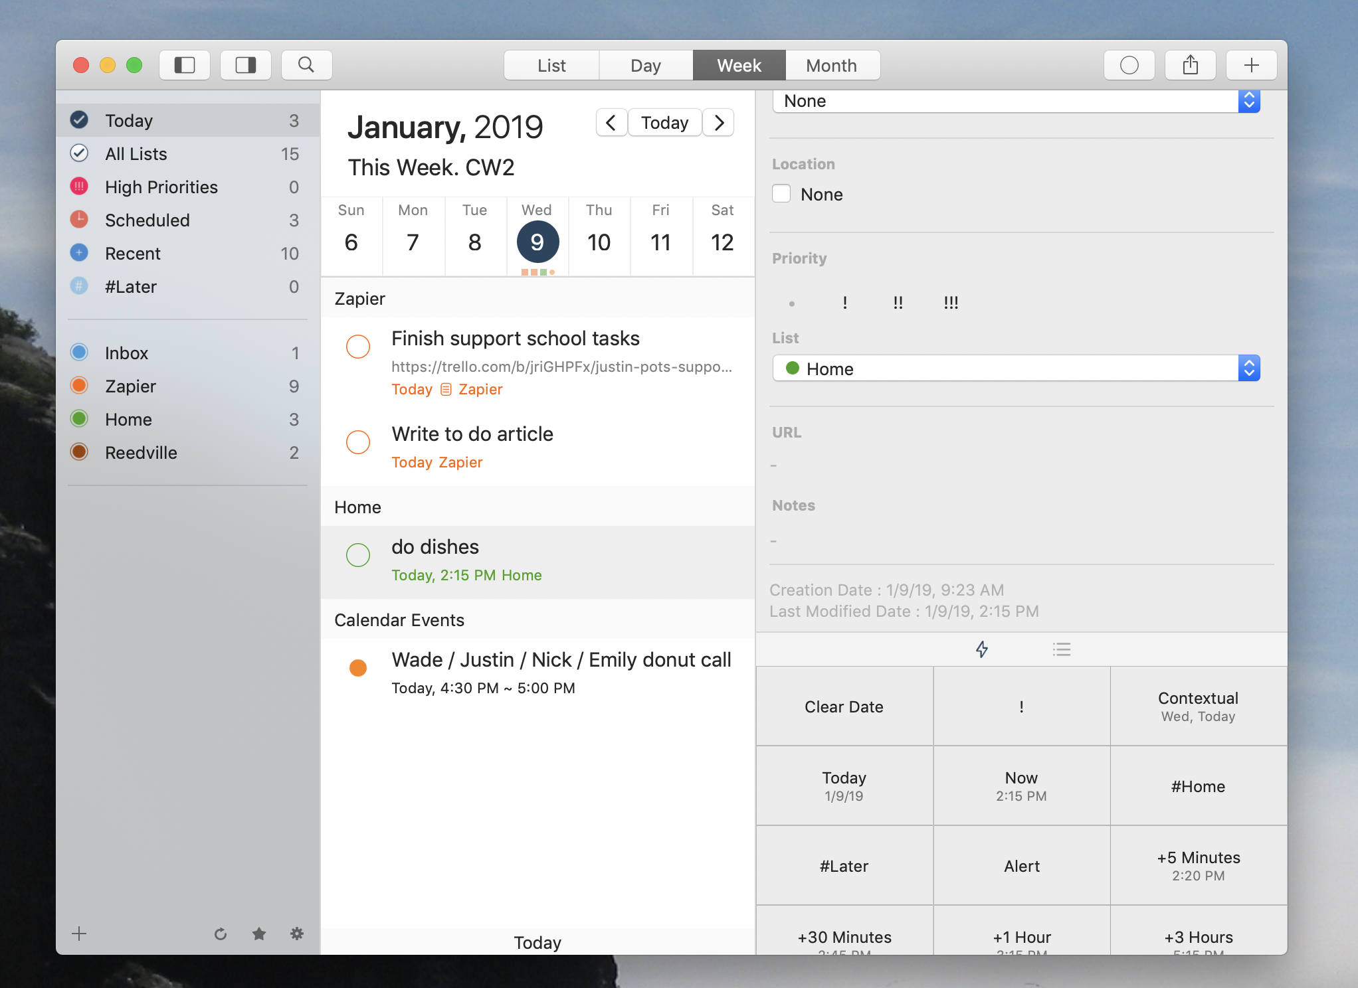Click the plus icon to add task
The width and height of the screenshot is (1358, 988).
(1251, 65)
